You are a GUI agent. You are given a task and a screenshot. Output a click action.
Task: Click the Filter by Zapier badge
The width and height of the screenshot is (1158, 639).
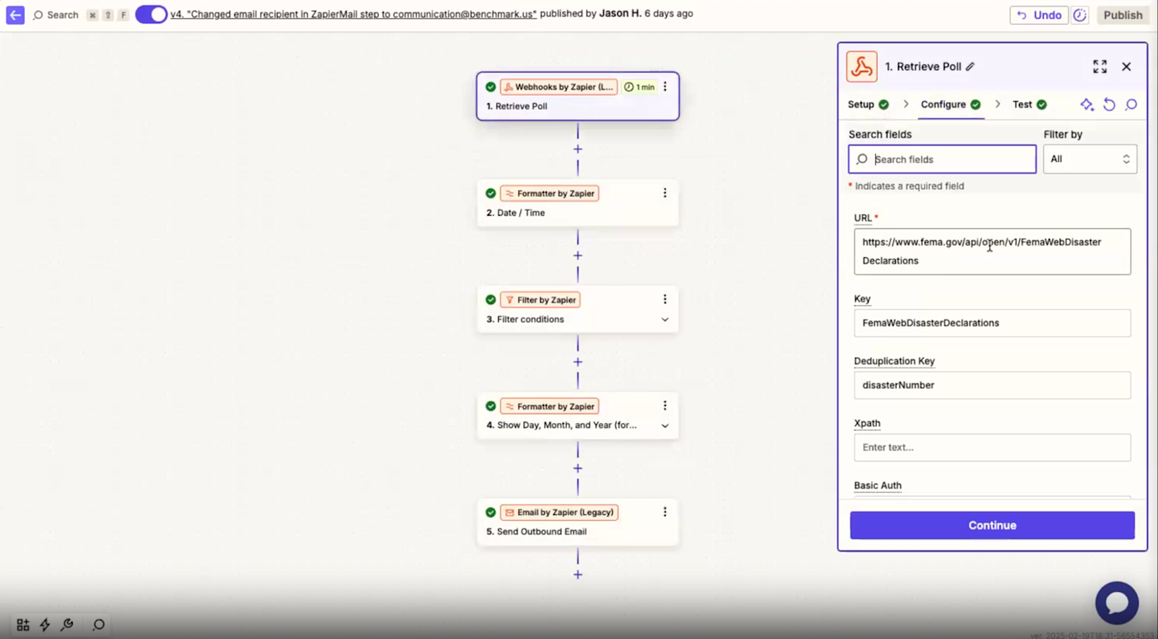[540, 300]
